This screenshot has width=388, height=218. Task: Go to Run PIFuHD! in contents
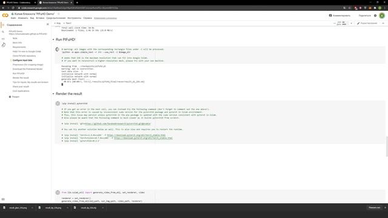(x=19, y=73)
